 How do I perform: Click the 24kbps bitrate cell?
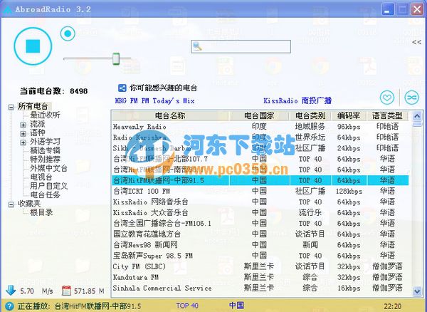(349, 148)
